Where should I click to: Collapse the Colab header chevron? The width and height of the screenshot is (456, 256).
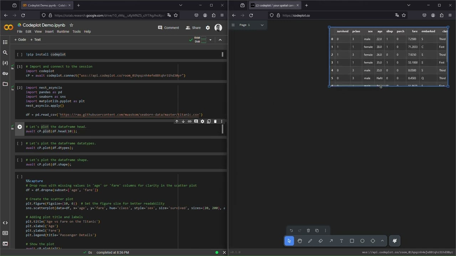(220, 40)
